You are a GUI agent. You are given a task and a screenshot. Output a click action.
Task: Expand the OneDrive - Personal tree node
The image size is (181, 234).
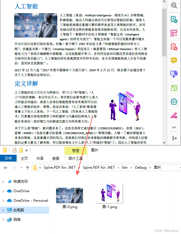click(3, 201)
